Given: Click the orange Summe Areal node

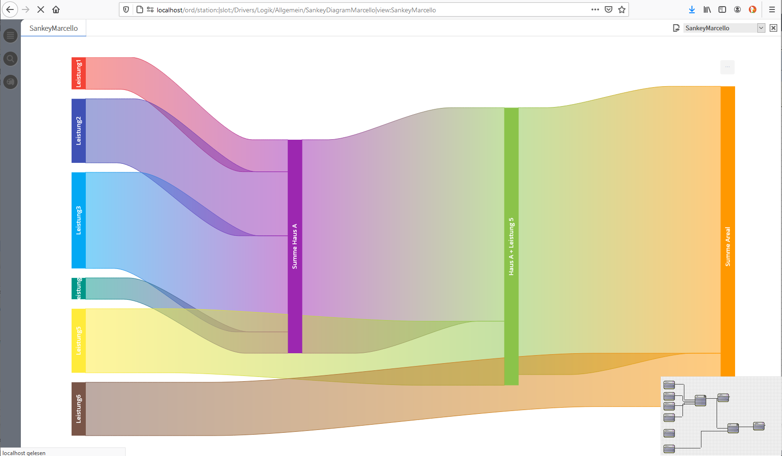Looking at the screenshot, I should pyautogui.click(x=728, y=232).
